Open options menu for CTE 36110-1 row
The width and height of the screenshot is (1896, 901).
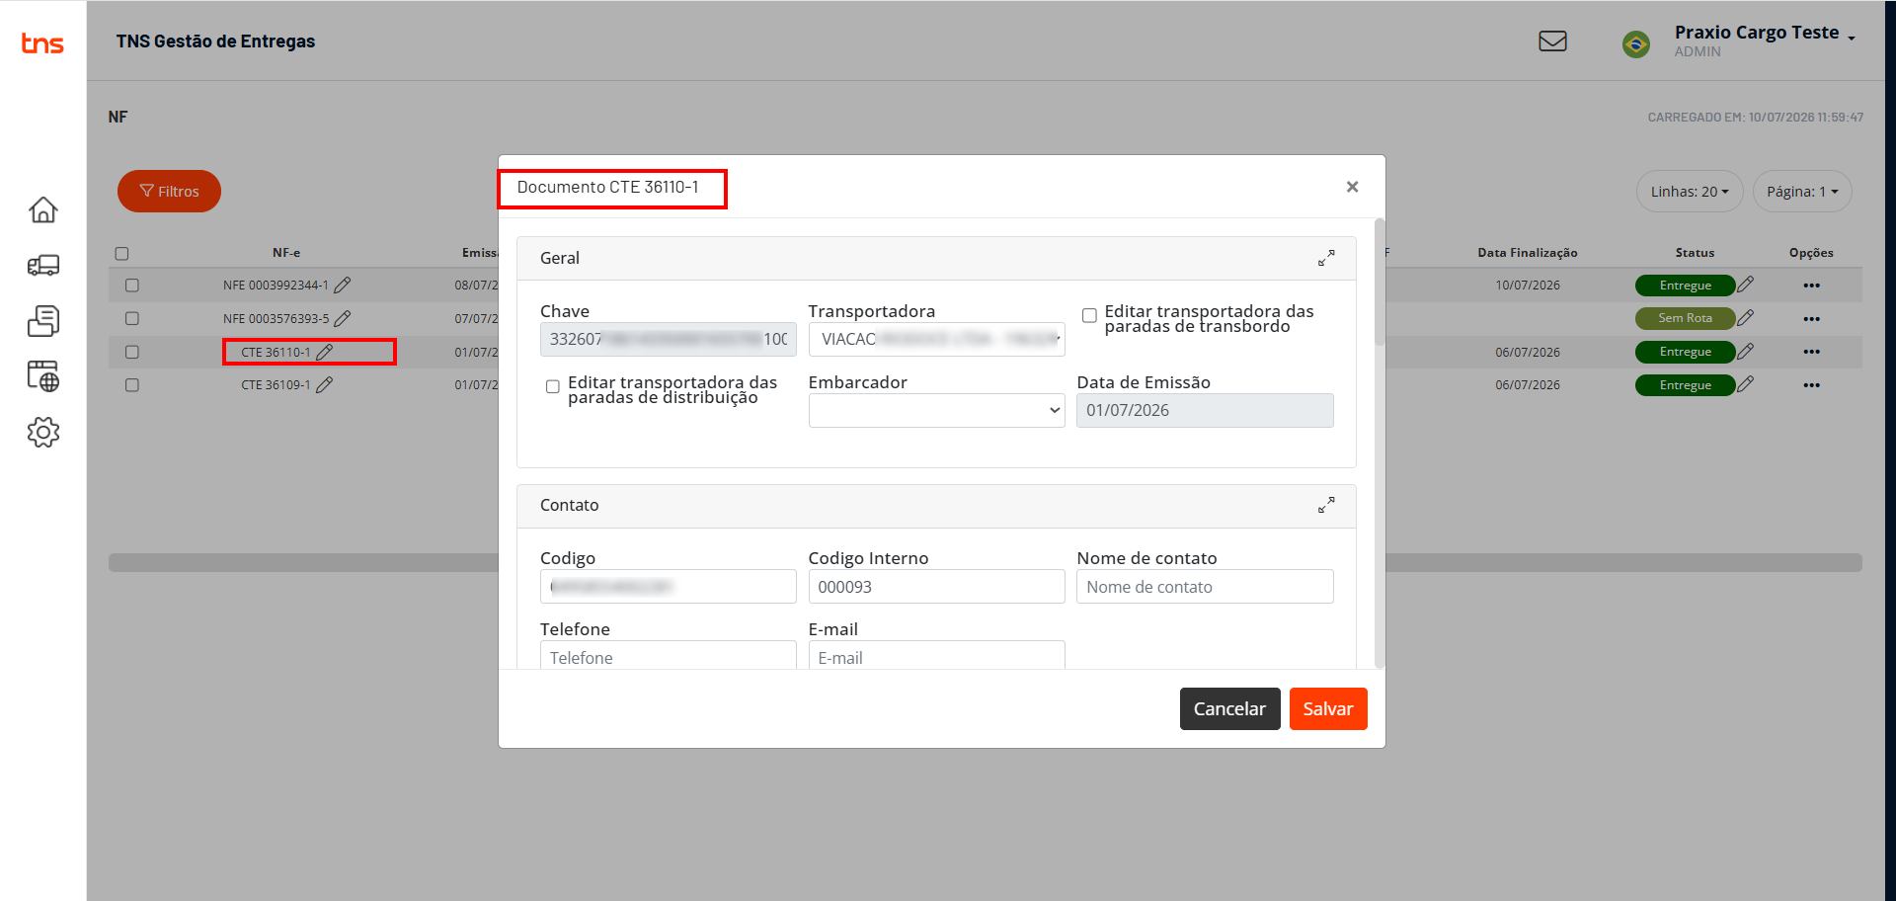pos(1811,352)
